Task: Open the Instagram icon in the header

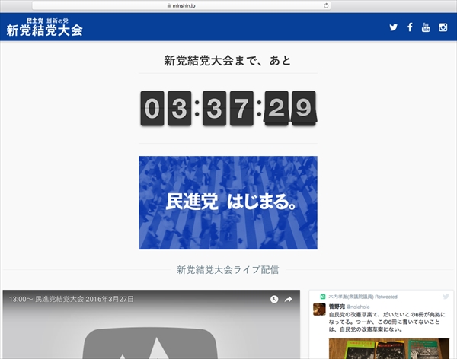Action: click(x=443, y=27)
